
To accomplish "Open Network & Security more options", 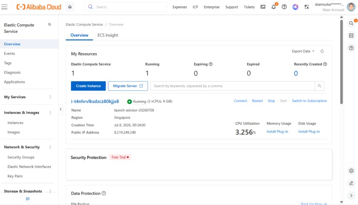I will tap(50, 147).
